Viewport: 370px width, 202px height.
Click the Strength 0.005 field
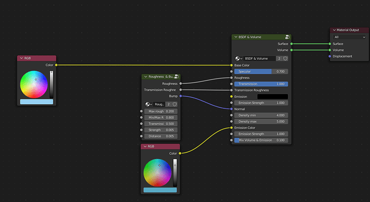click(161, 130)
